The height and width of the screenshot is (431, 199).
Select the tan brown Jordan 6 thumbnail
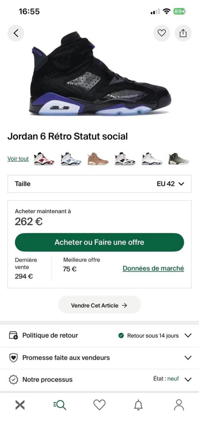click(98, 159)
